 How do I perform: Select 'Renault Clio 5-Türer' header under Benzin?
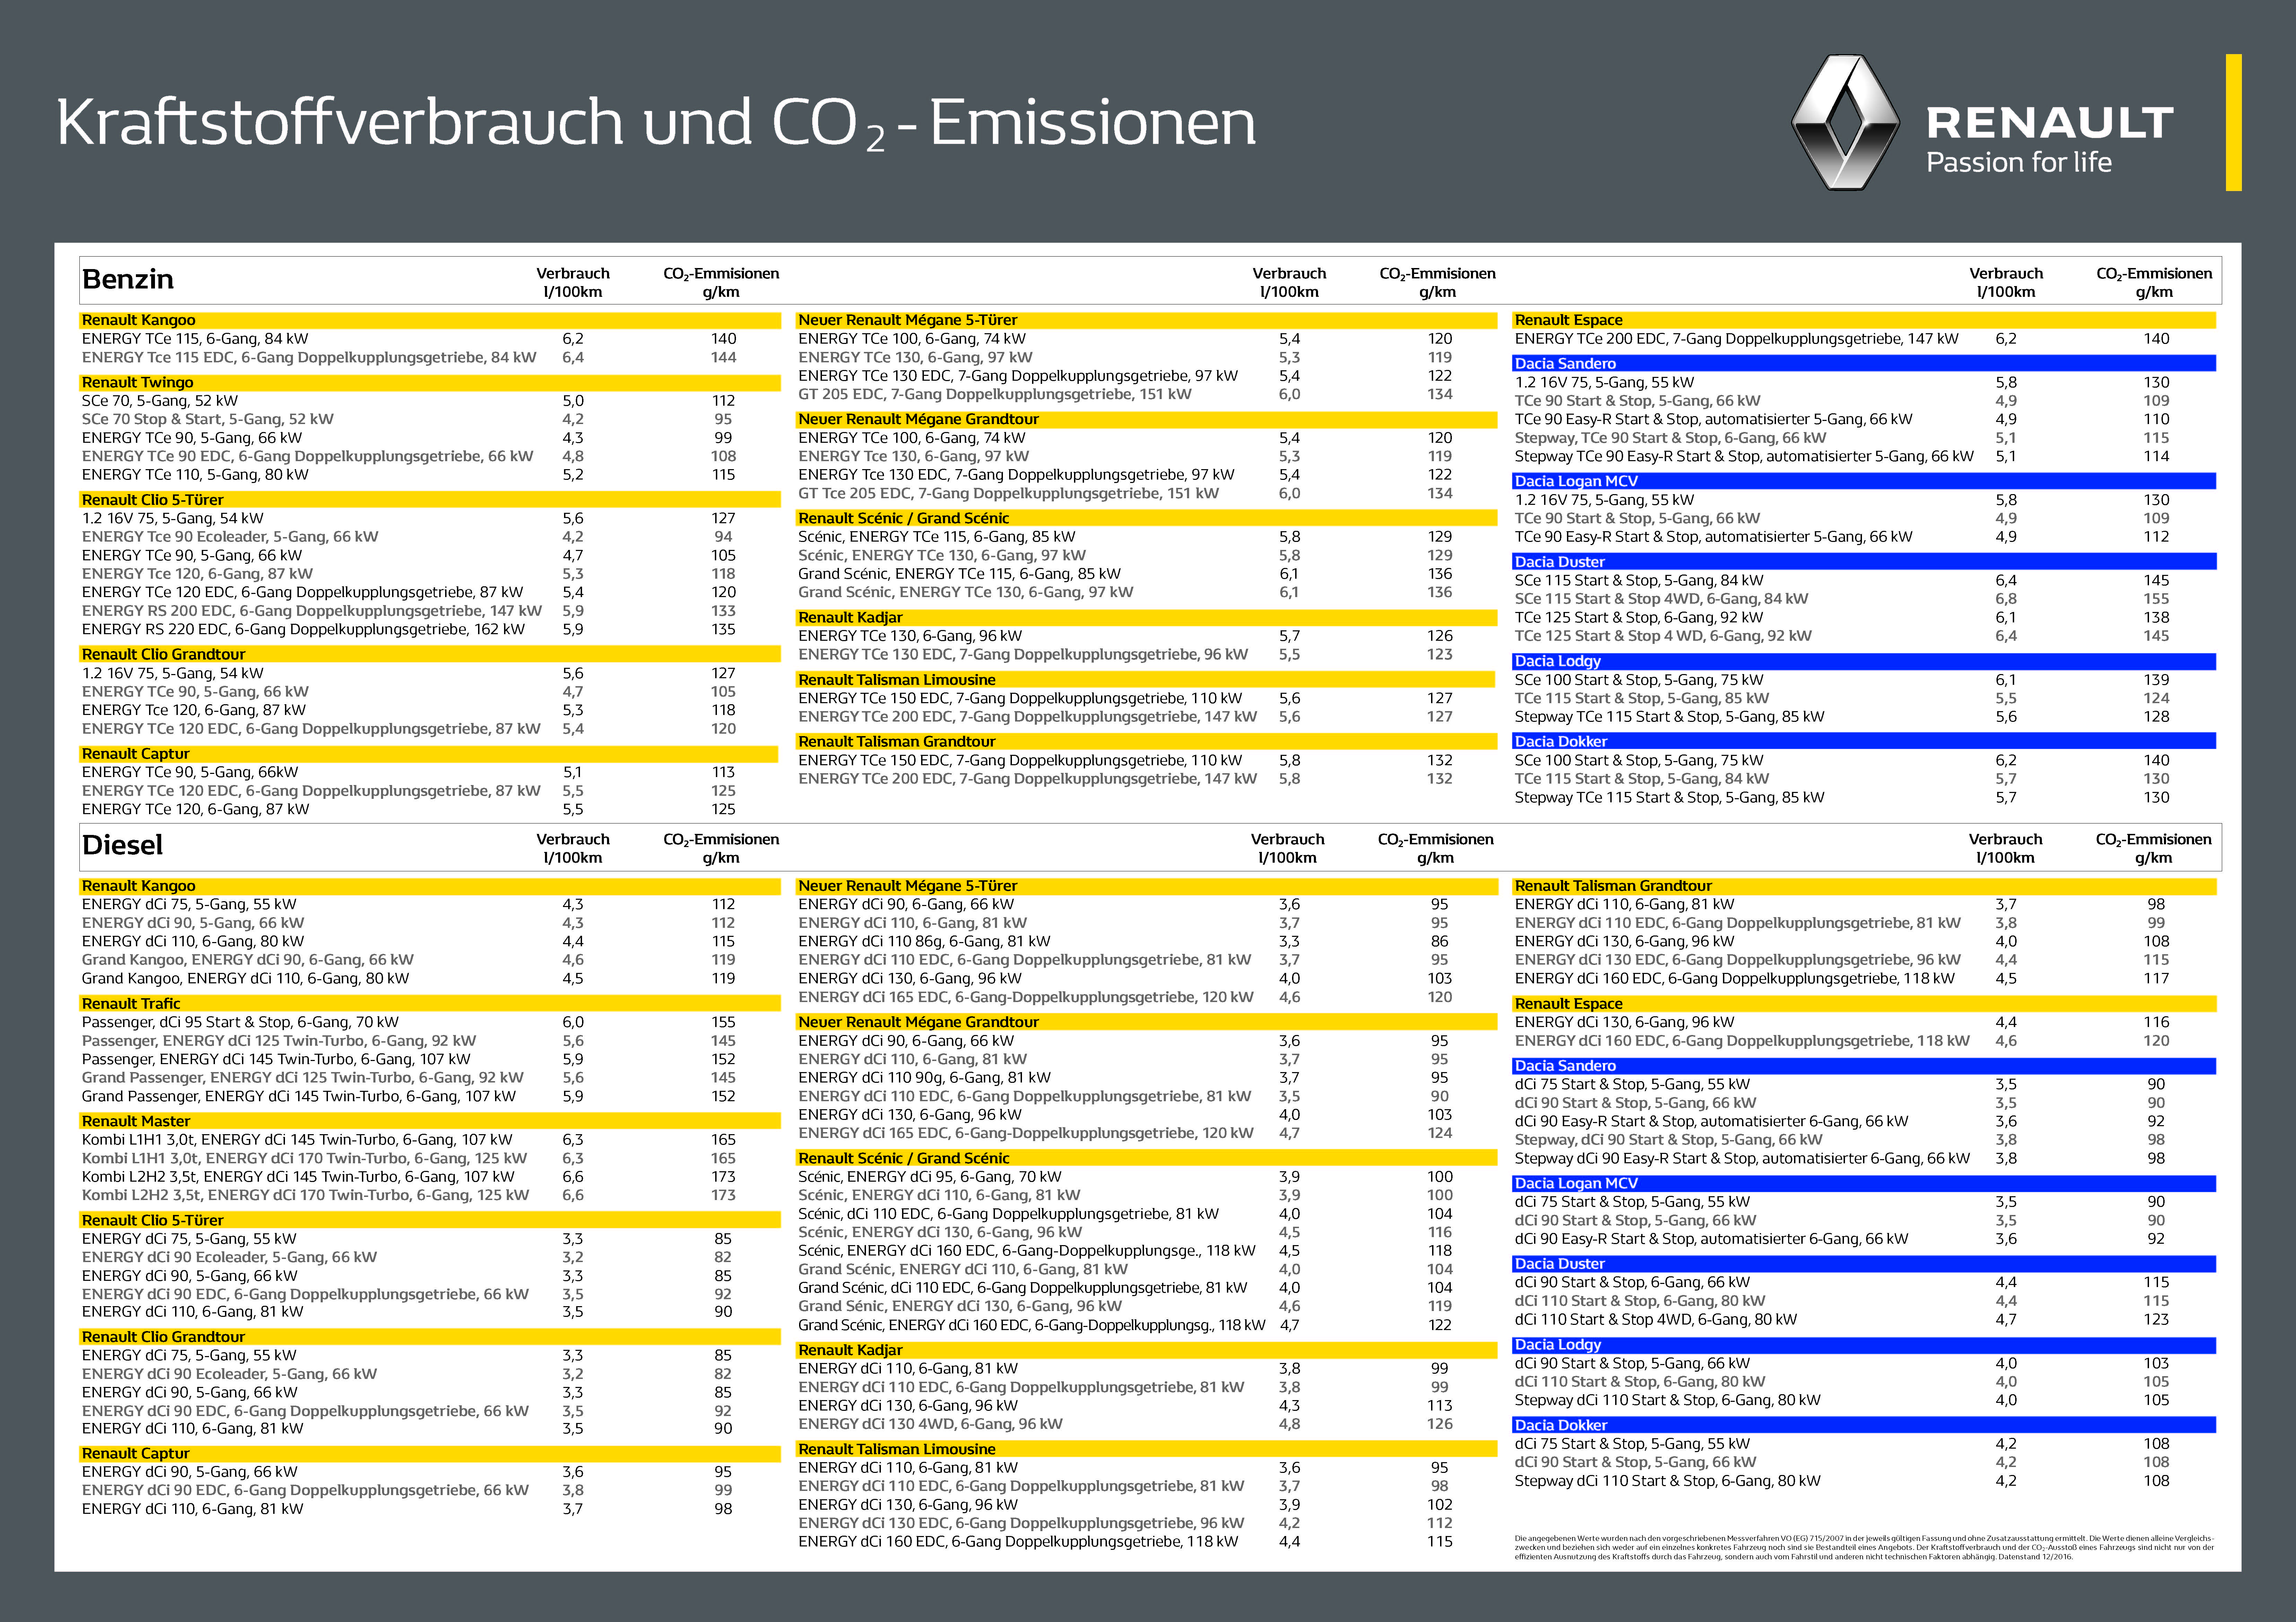[x=430, y=500]
